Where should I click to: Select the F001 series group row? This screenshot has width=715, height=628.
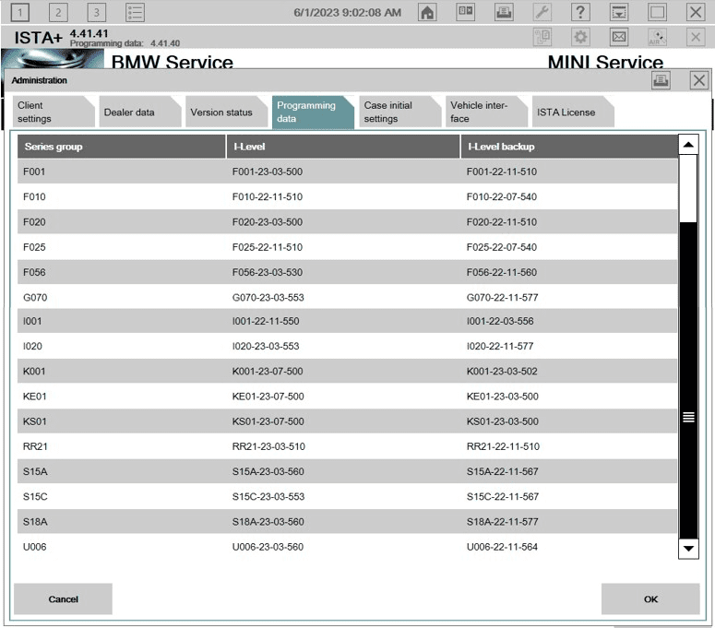(x=347, y=172)
